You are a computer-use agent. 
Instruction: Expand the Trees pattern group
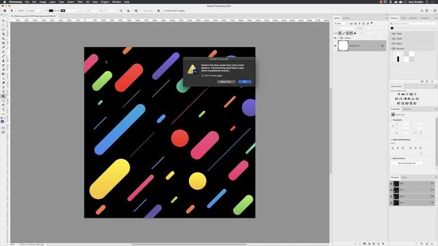(x=391, y=33)
